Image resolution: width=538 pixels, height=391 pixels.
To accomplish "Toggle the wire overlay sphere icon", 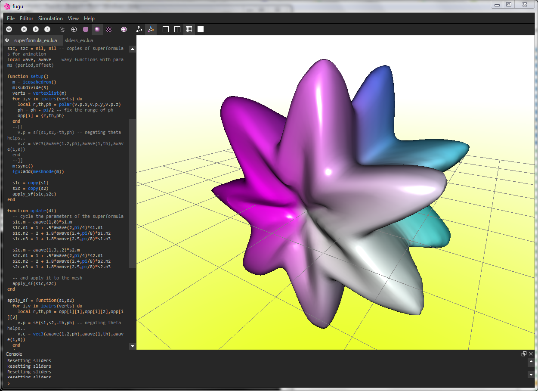I will [124, 29].
